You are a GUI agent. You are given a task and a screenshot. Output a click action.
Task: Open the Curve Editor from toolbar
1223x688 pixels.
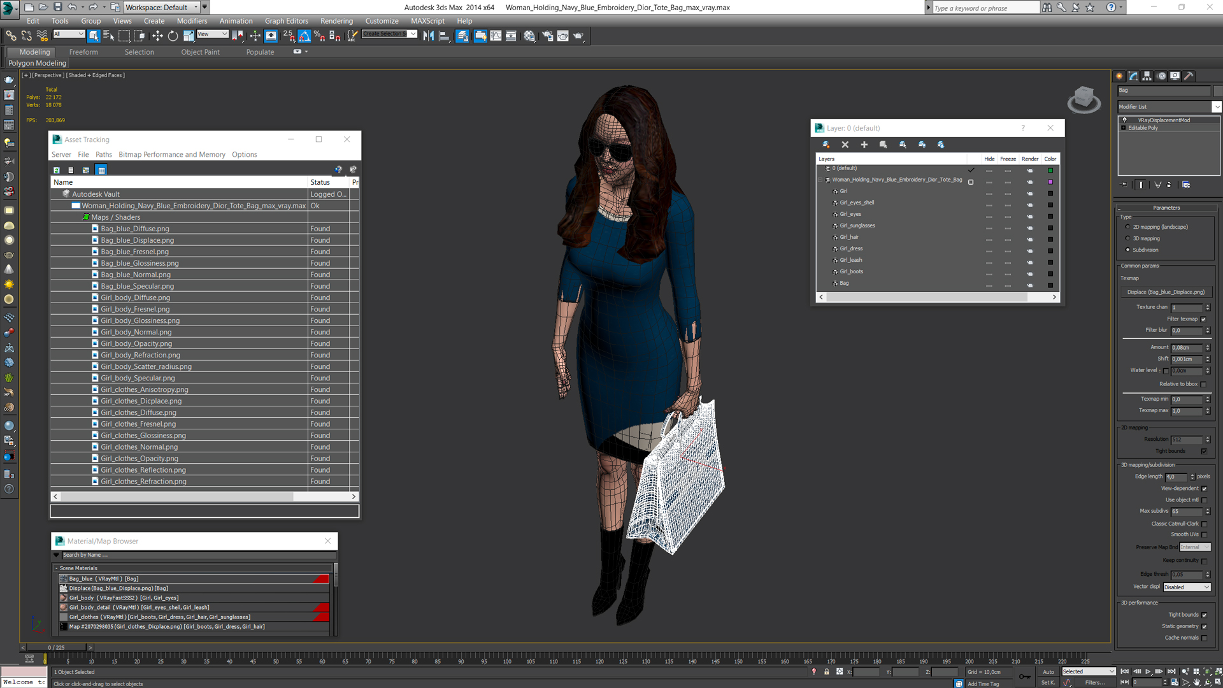[x=496, y=36]
